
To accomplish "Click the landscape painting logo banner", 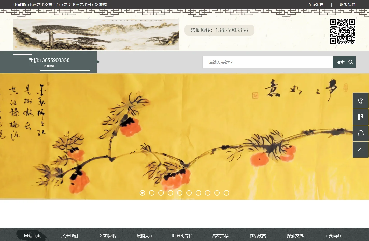I will coord(96,34).
